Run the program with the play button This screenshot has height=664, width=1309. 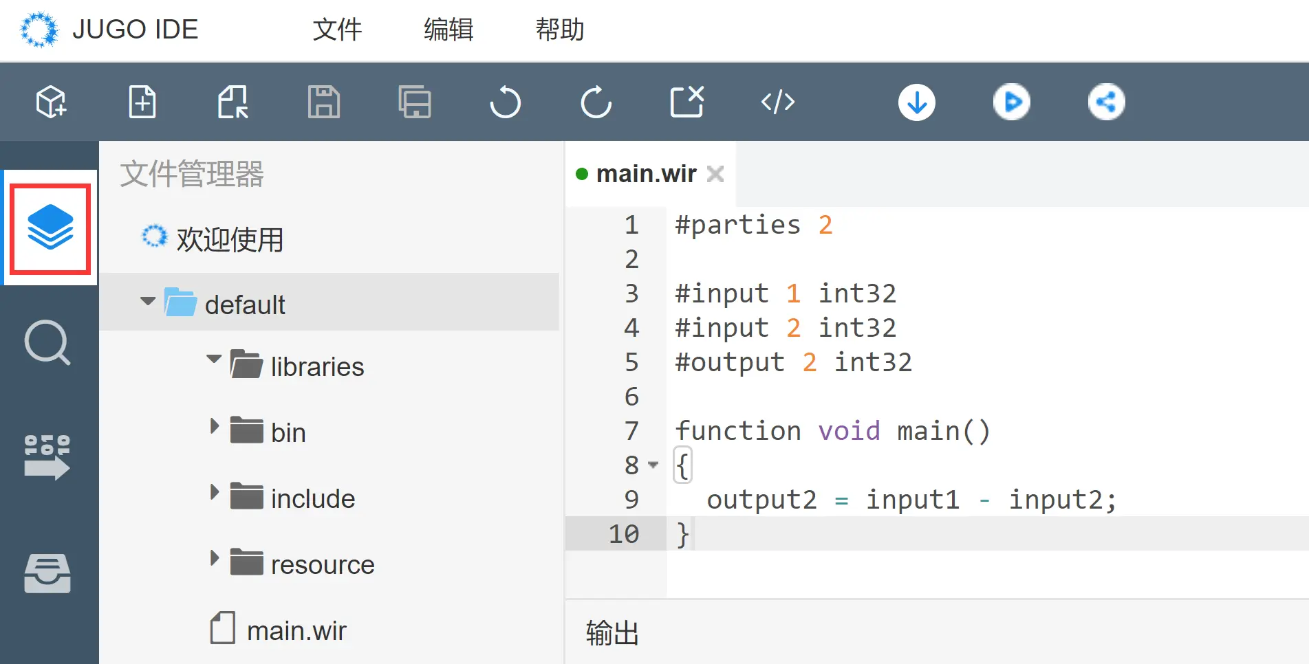pyautogui.click(x=1012, y=102)
